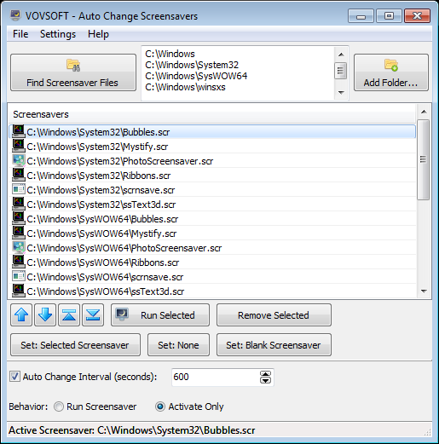The image size is (439, 444).
Task: Select the System32 PhotoScreensaver.scr icon
Action: point(19,161)
